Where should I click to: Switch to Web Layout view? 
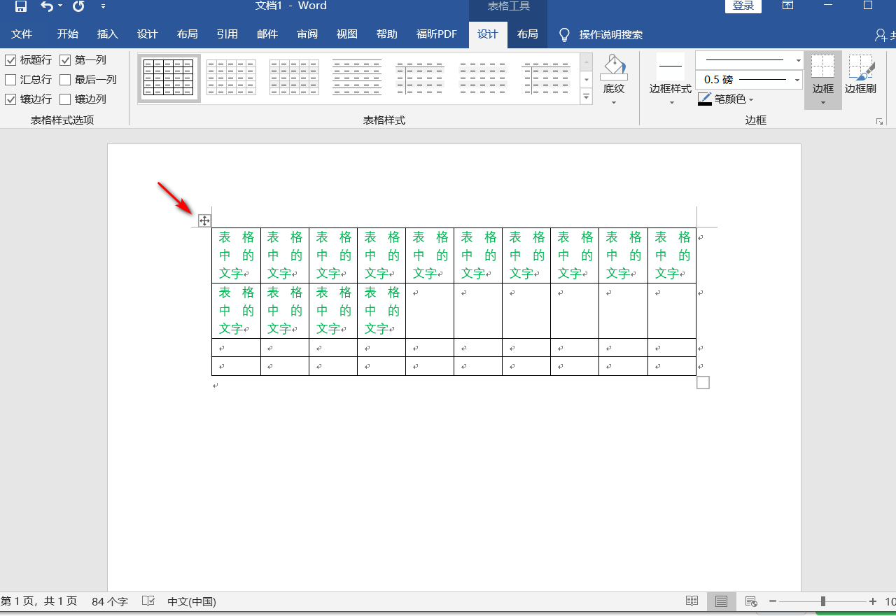point(751,601)
